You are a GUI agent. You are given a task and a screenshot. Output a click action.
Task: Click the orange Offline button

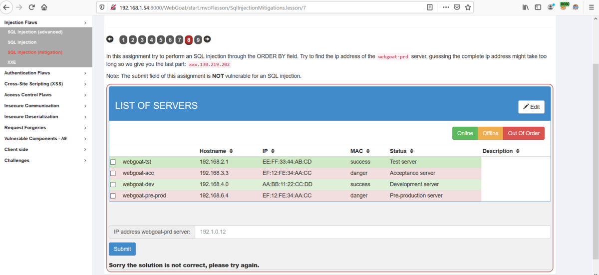[x=490, y=133]
